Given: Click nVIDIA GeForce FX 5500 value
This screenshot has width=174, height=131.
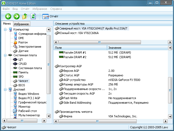Looking at the screenshot, I should (x=124, y=80).
